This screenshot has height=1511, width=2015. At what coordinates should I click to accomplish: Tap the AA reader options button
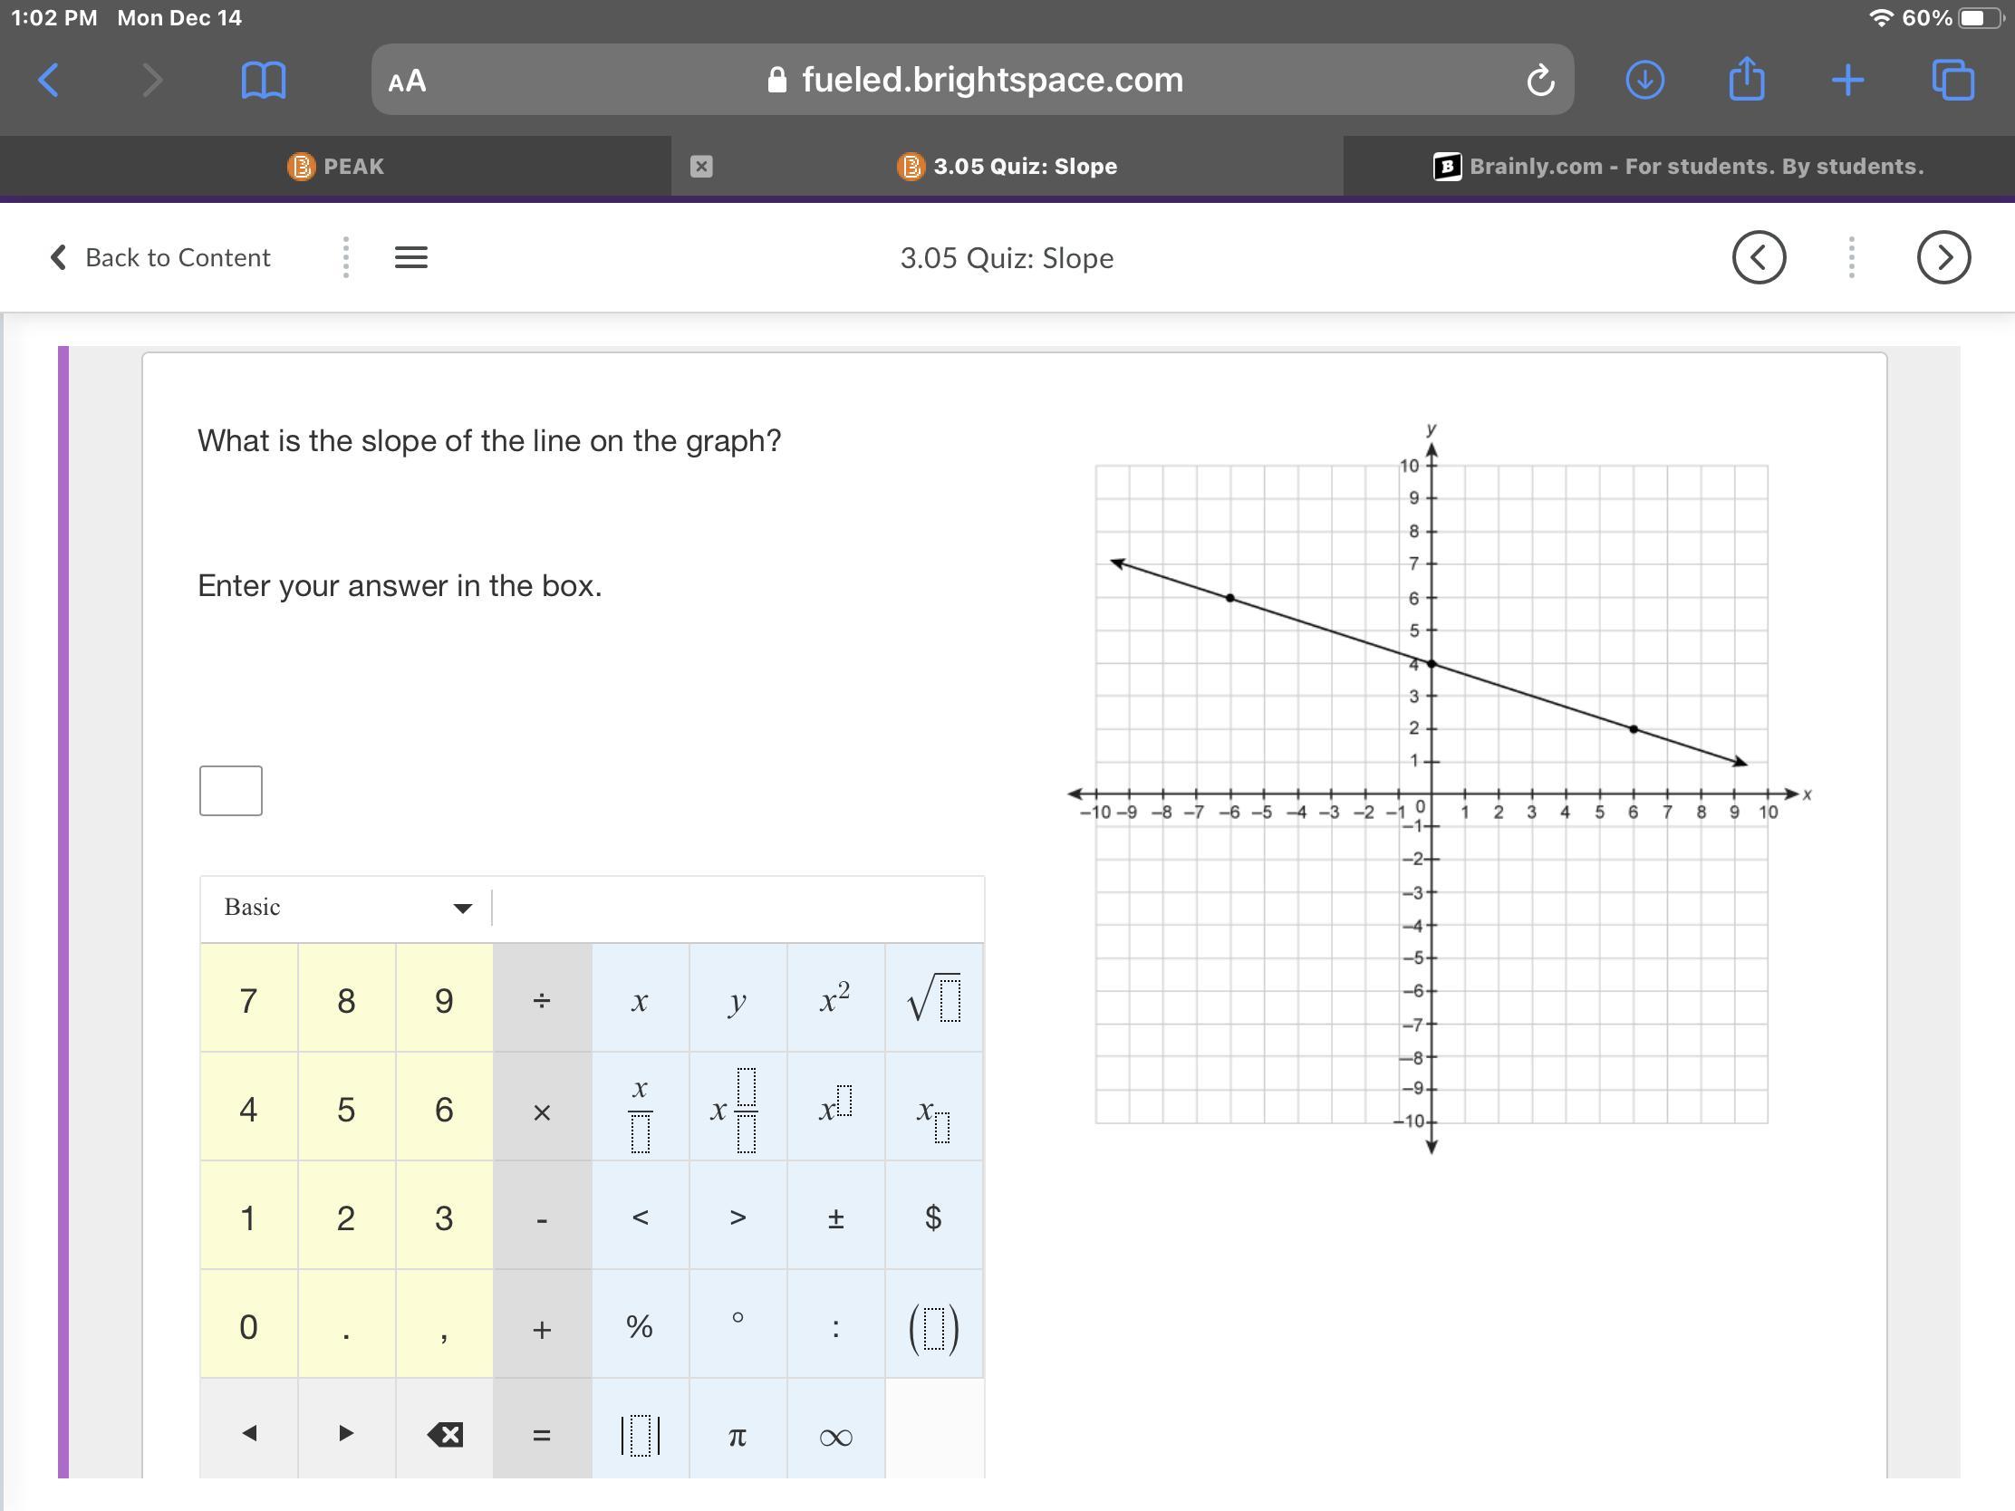coord(407,81)
